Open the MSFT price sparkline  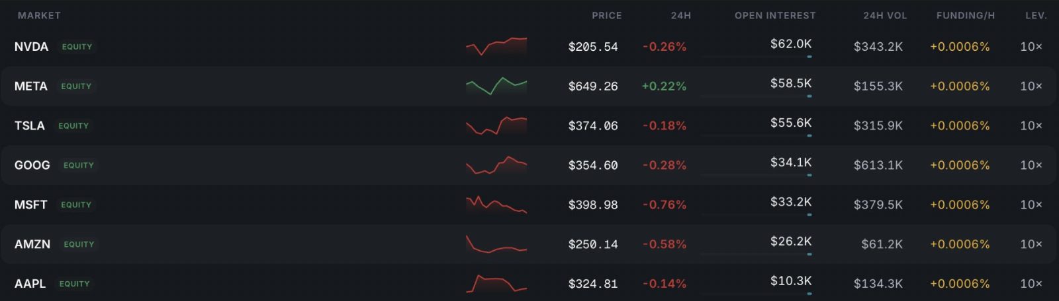tap(496, 205)
